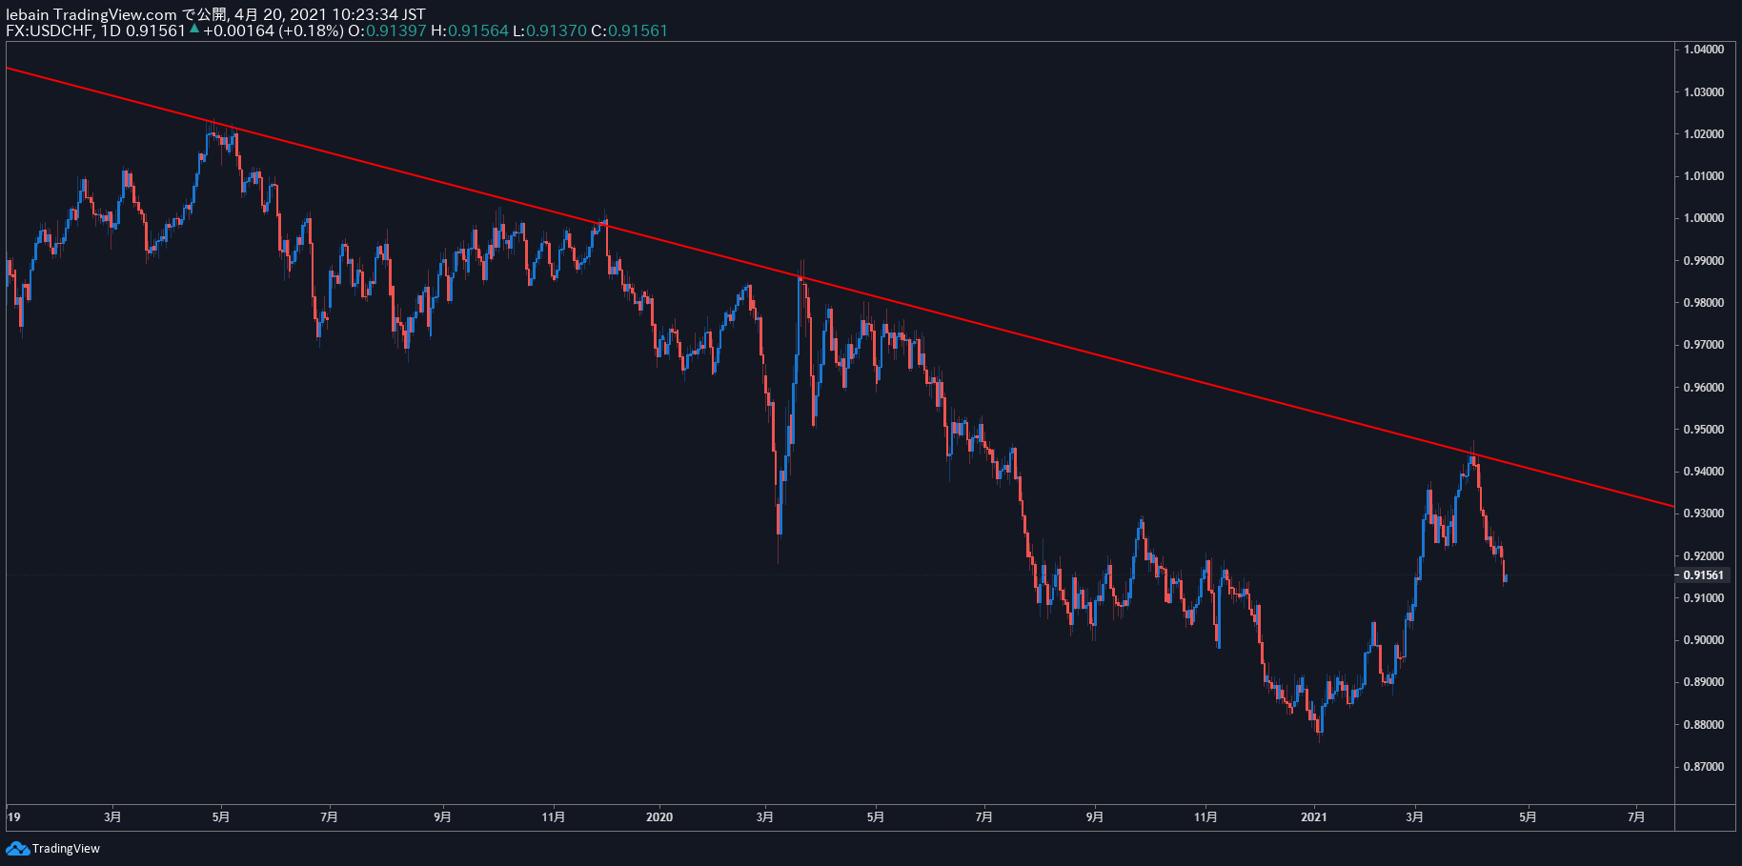The image size is (1742, 866).
Task: Click the 2021 label on time axis
Action: (x=1314, y=817)
